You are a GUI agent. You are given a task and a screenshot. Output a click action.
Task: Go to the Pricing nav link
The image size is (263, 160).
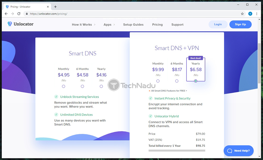(158, 25)
